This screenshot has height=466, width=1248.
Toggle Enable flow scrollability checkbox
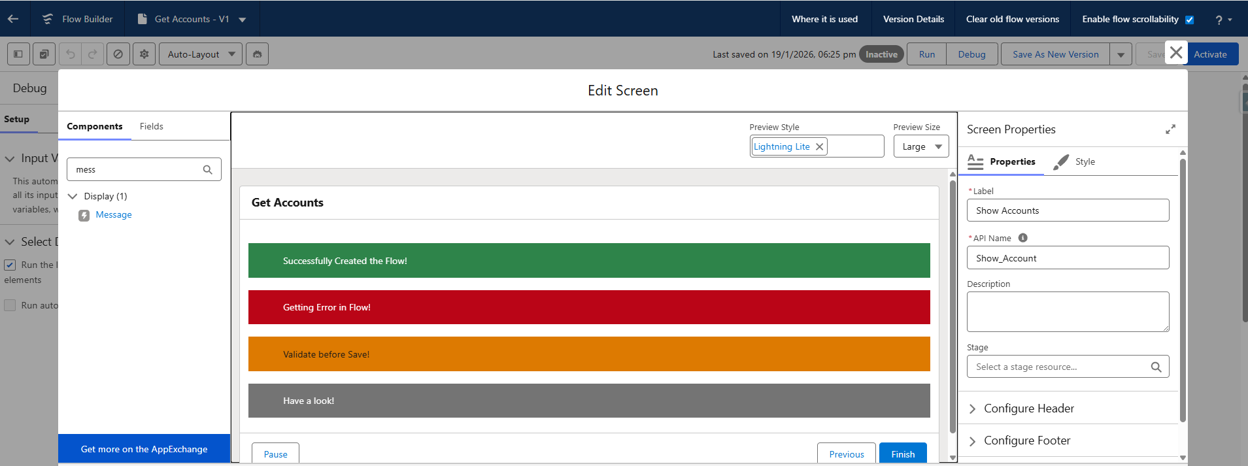coord(1190,20)
